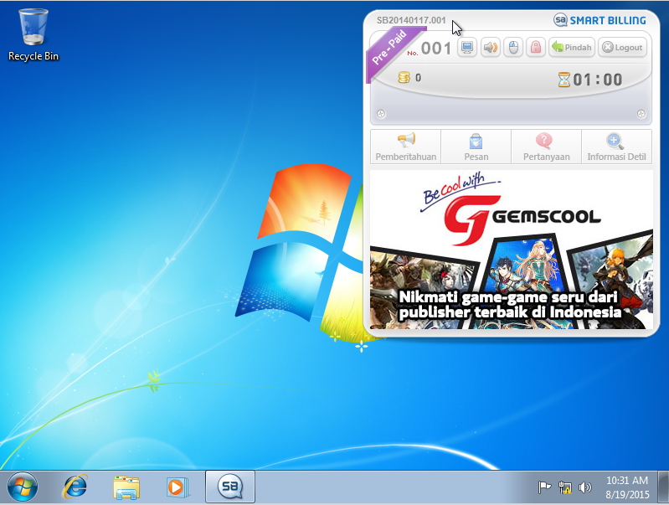Launch Internet Explorer from the taskbar
The image size is (669, 505).
click(75, 487)
